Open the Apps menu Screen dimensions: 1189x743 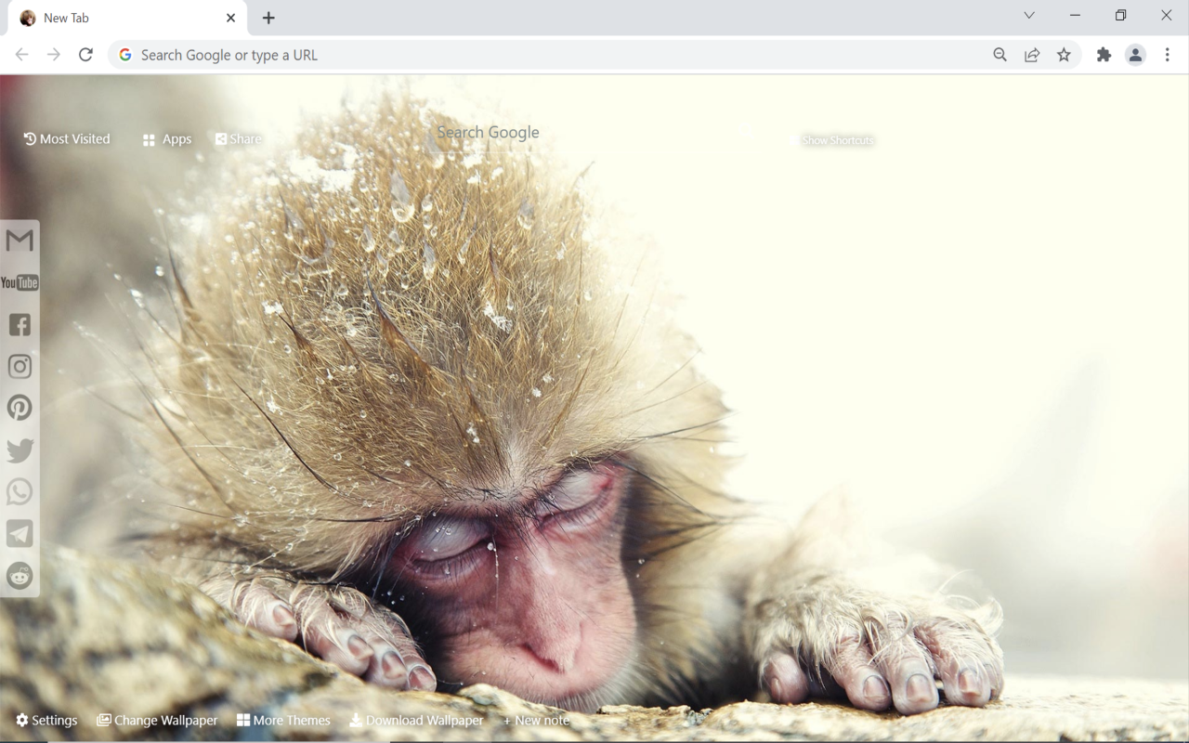click(167, 139)
